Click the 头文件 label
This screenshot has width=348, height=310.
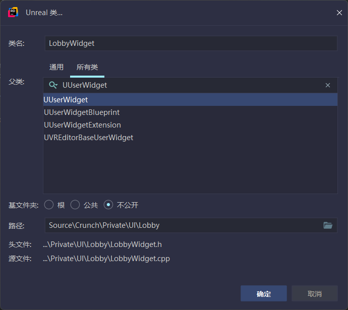click(x=20, y=244)
